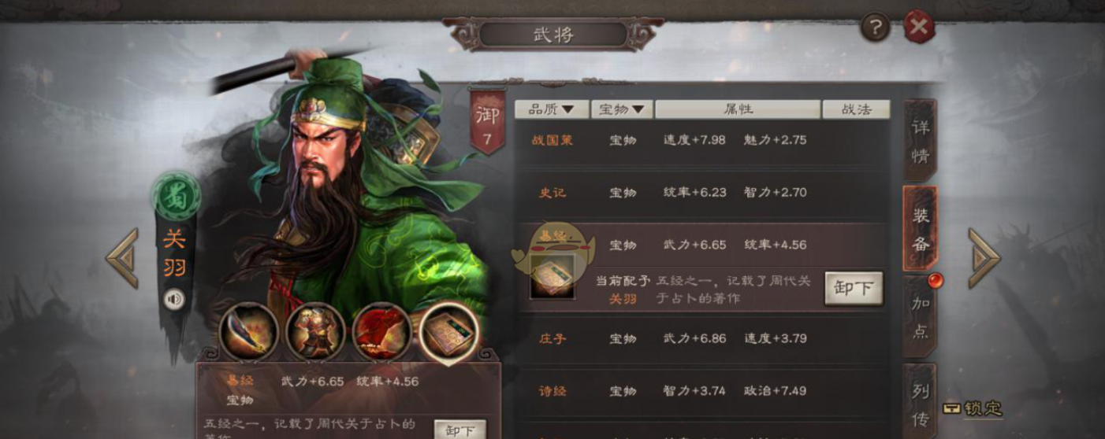Select the 战国策 treasure row
Viewport: 1105px width, 439px height.
coord(703,140)
